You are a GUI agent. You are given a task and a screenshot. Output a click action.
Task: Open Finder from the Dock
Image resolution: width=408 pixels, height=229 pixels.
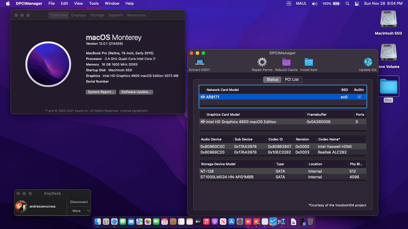point(98,222)
